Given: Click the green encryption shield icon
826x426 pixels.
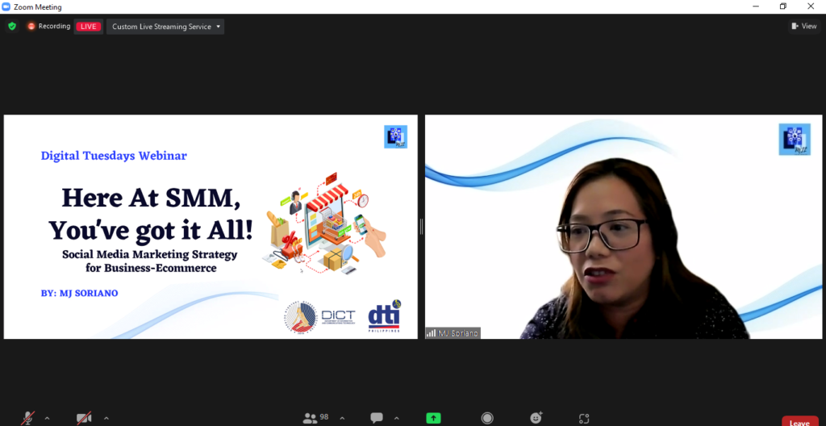Looking at the screenshot, I should (12, 26).
